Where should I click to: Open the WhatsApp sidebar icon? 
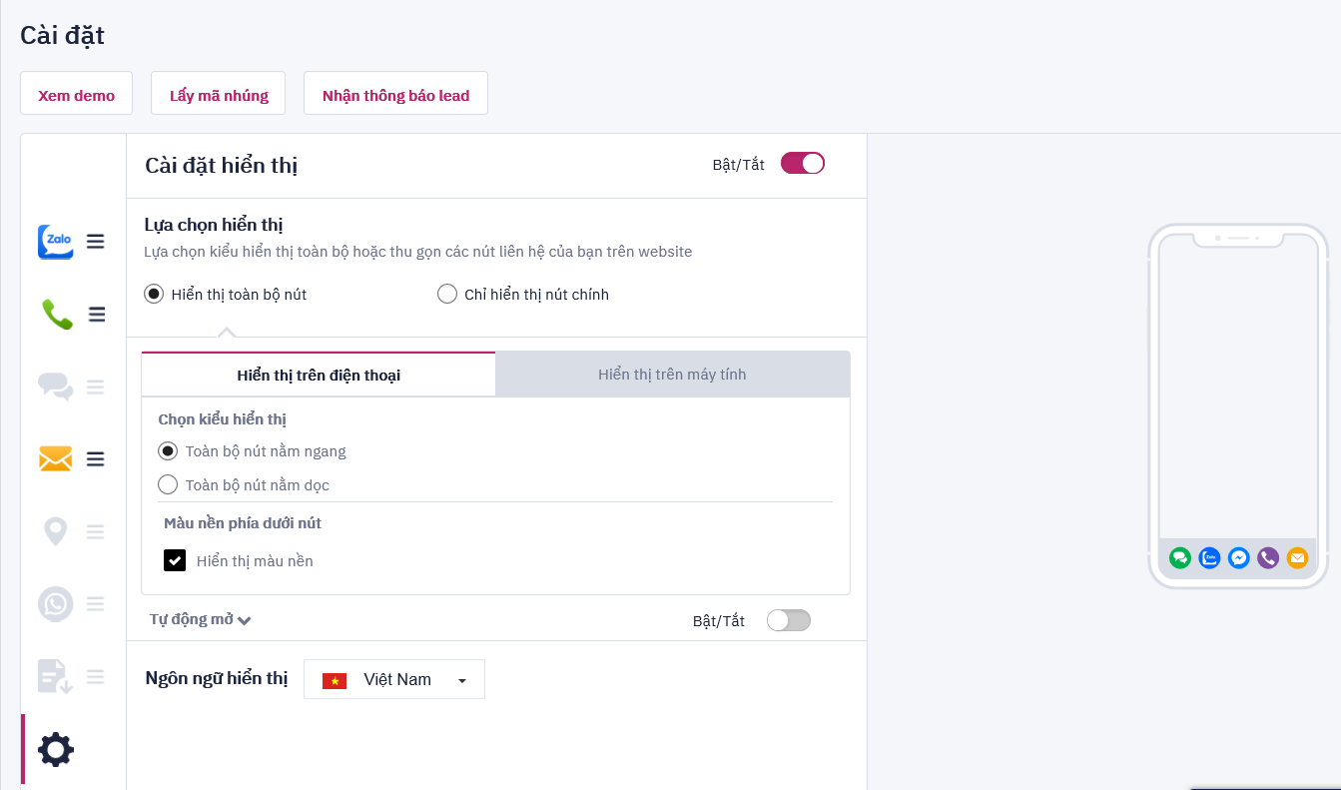[x=55, y=604]
